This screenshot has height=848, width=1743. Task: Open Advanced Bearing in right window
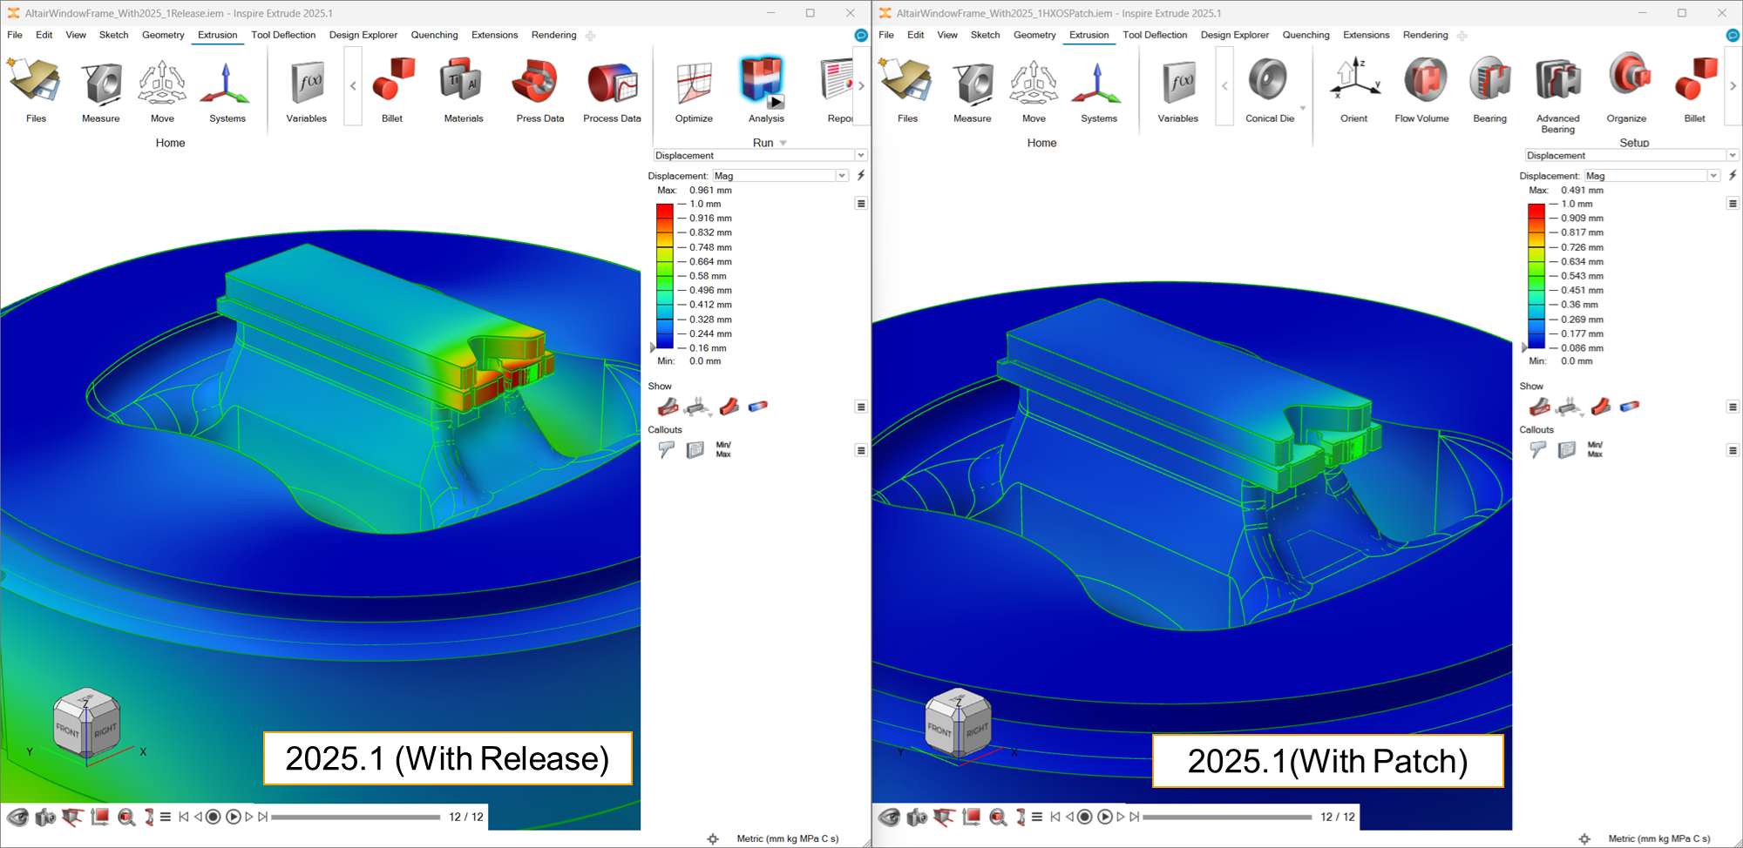pyautogui.click(x=1557, y=94)
